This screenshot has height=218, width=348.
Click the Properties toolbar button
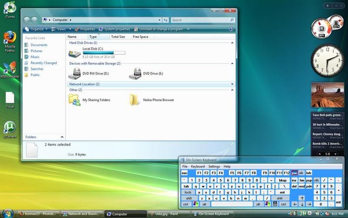tap(85, 29)
